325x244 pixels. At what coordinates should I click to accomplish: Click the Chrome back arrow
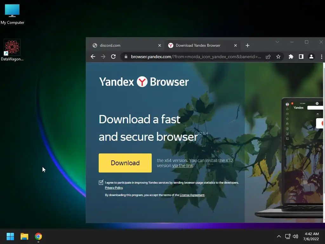[x=93, y=57]
